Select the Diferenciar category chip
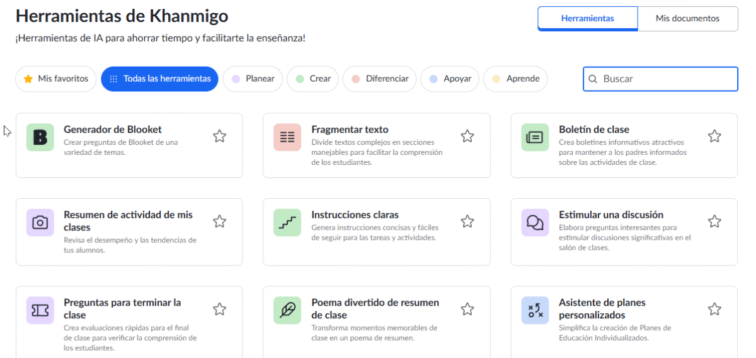The height and width of the screenshot is (358, 756). coord(380,79)
